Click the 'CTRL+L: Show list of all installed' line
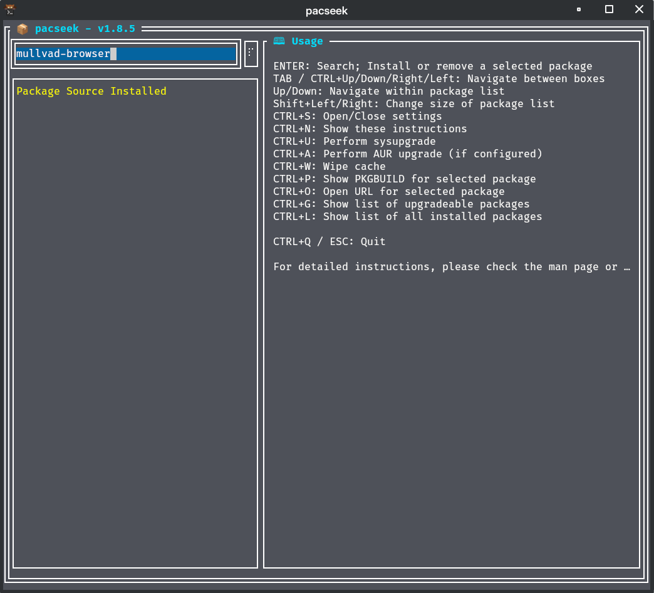Screen dimensions: 654x593 (408, 216)
